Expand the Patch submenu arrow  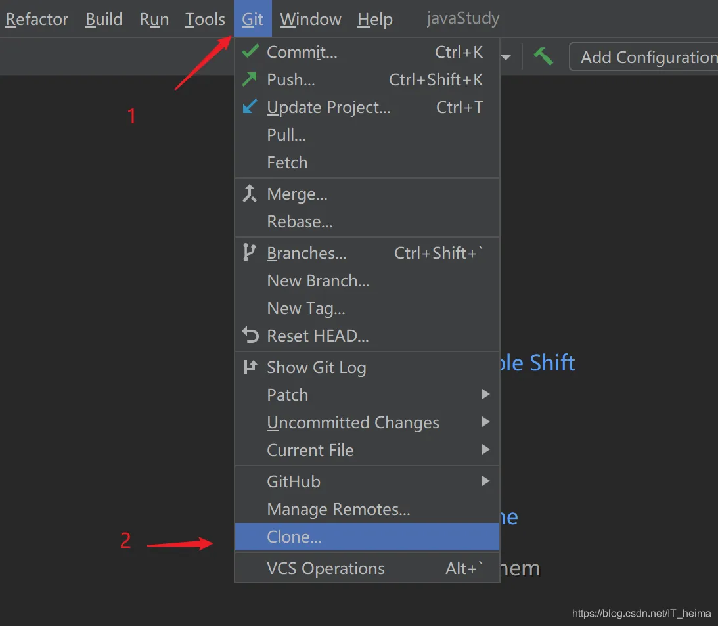485,395
